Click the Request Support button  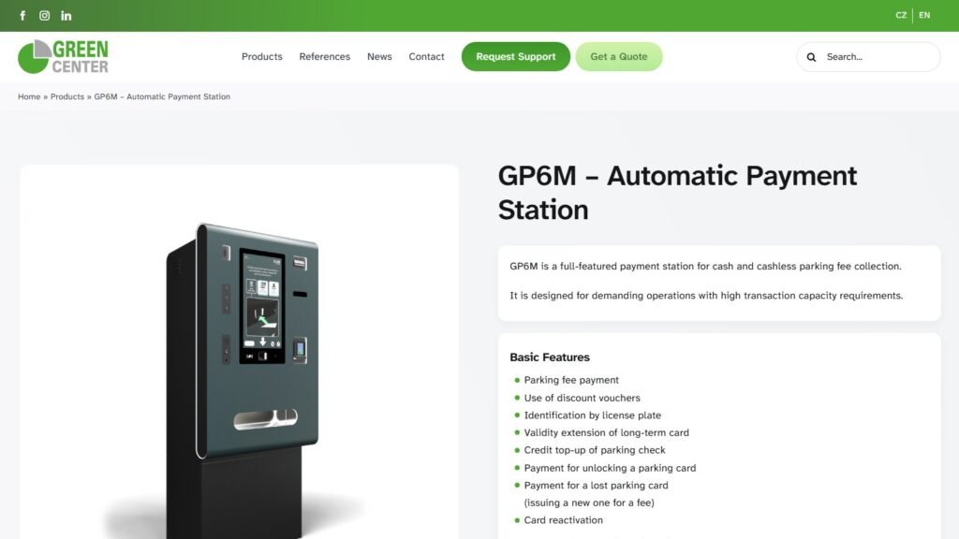coord(516,56)
